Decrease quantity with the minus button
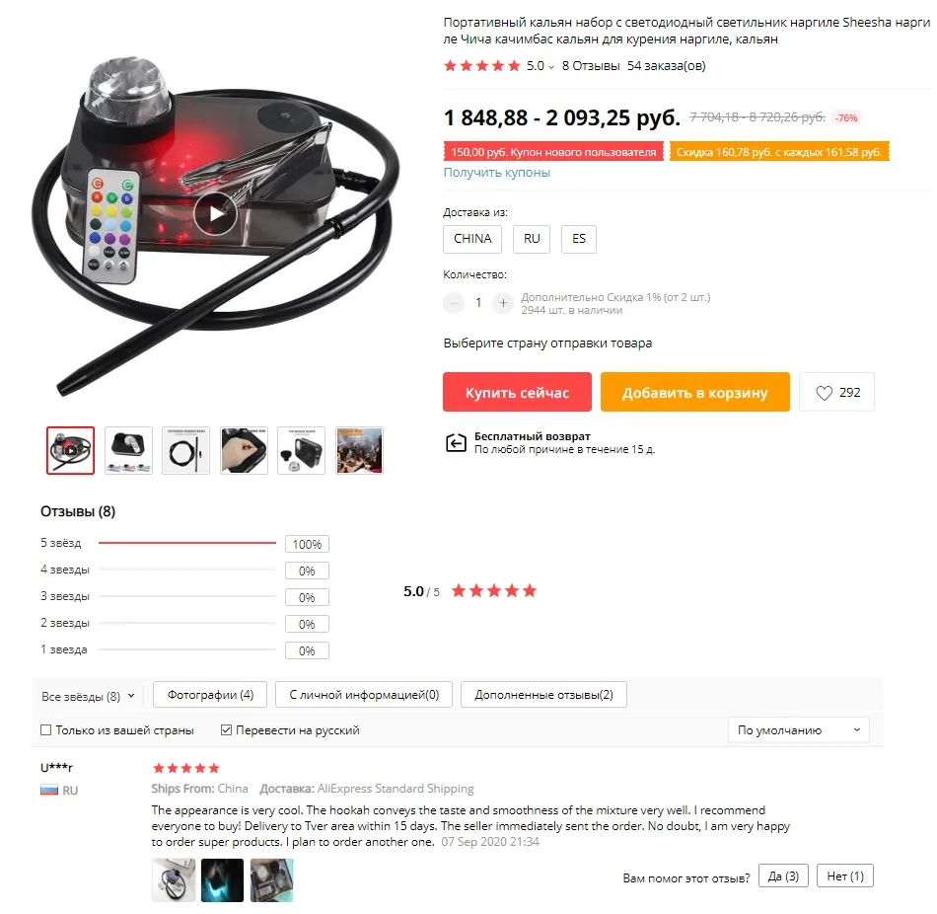This screenshot has height=914, width=937. 454,303
